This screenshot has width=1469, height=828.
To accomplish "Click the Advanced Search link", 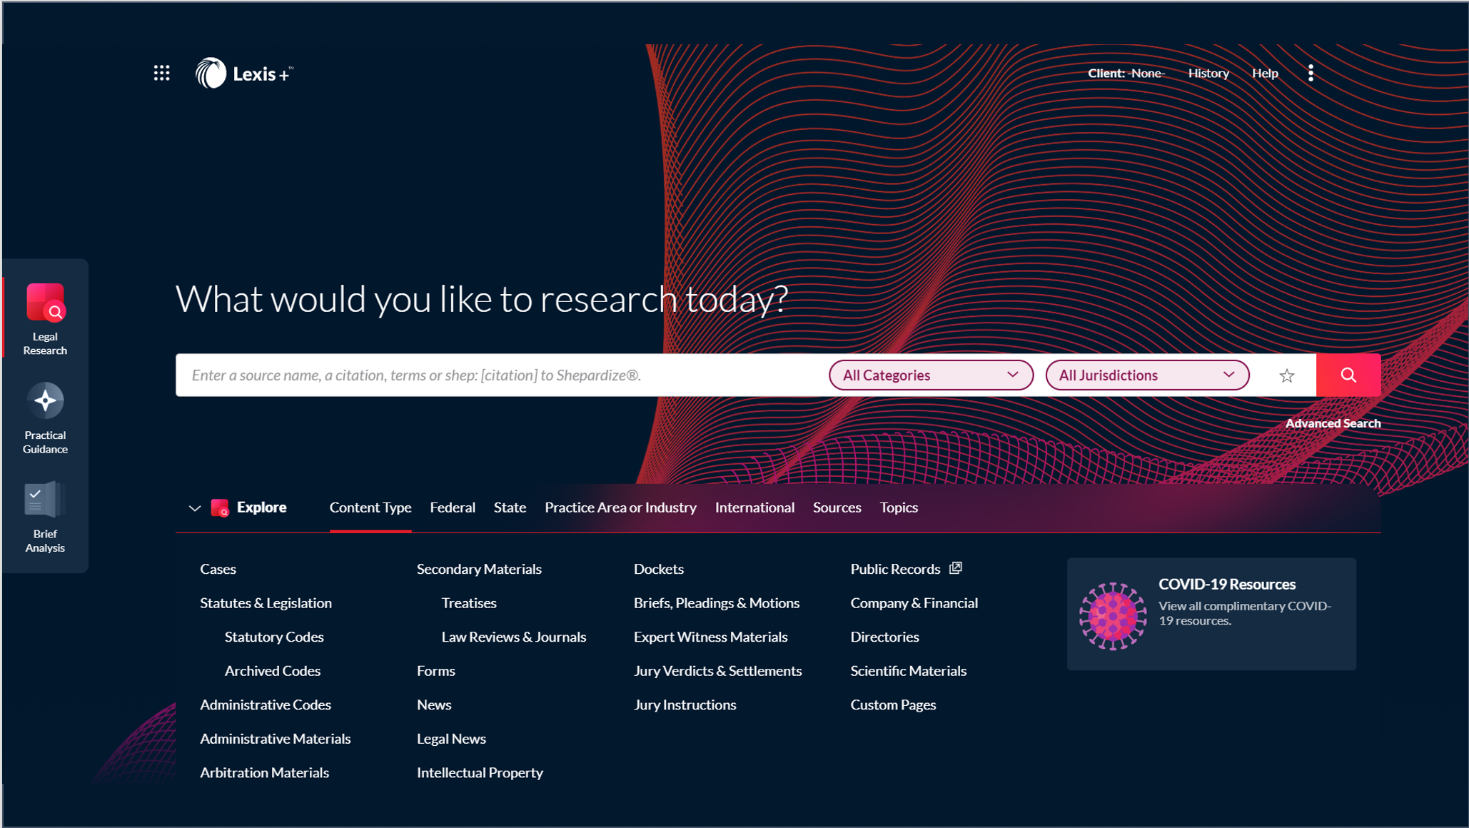I will pos(1333,423).
